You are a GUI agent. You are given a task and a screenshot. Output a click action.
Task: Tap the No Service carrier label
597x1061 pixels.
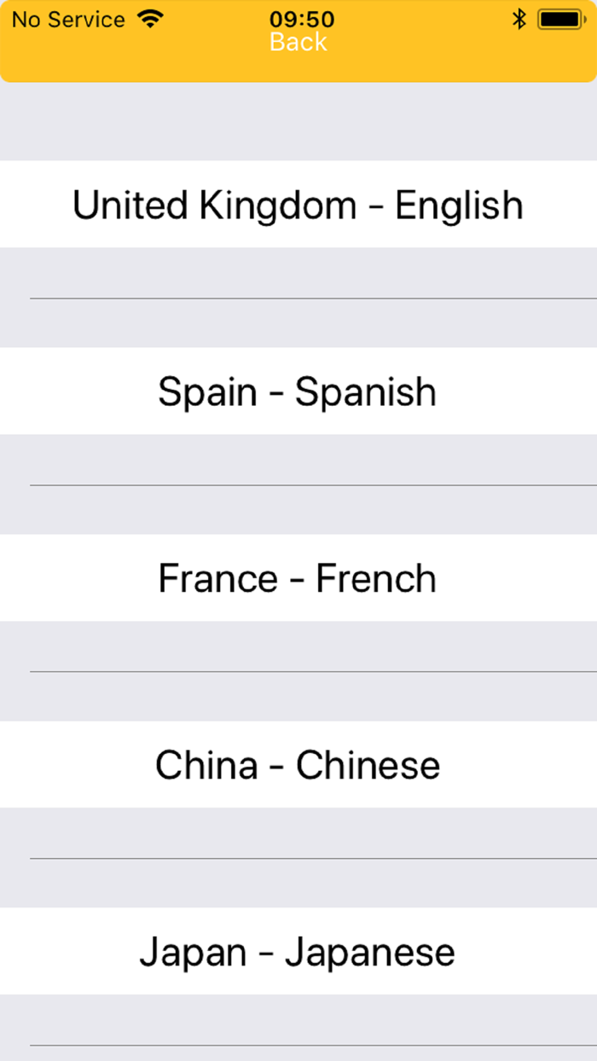click(x=68, y=20)
